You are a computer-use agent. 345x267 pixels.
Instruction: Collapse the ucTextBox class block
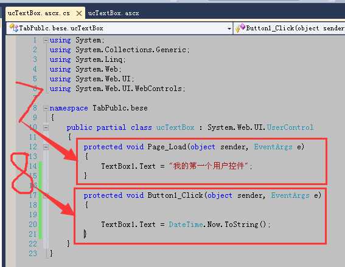[46, 127]
